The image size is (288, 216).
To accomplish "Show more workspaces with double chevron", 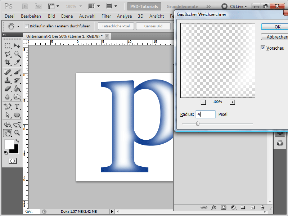I will (208, 6).
